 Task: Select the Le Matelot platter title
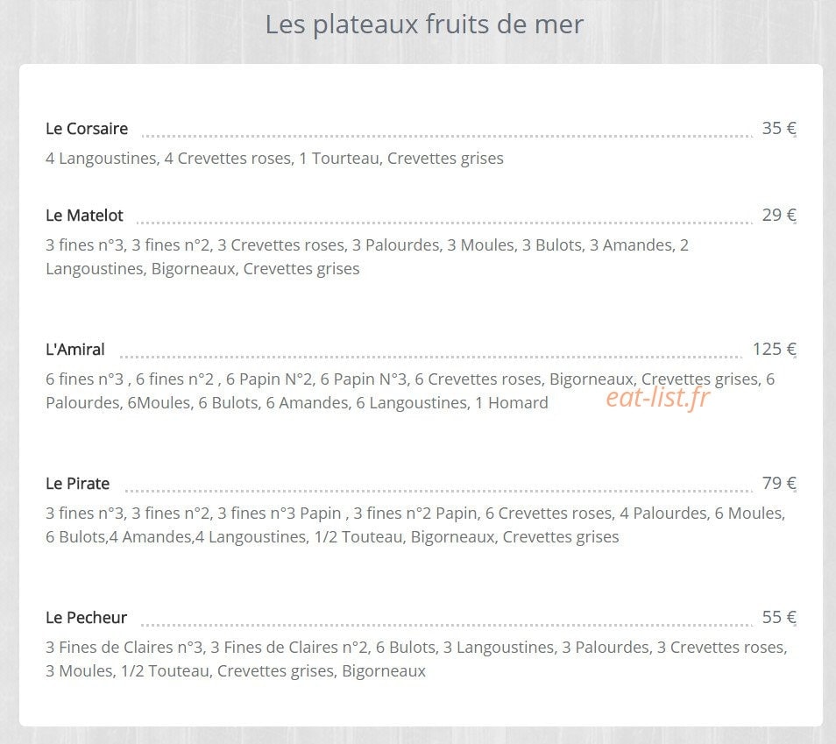[84, 216]
